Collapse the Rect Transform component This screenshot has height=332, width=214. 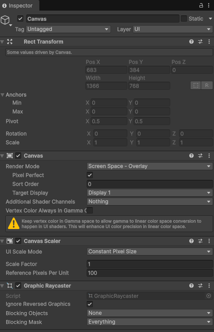pos(2,42)
